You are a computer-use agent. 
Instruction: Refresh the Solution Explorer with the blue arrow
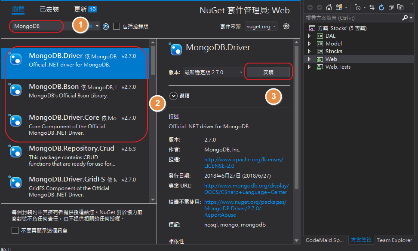coord(381,7)
